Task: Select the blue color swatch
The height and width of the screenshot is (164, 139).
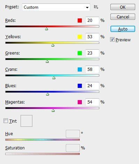Action: (80, 86)
